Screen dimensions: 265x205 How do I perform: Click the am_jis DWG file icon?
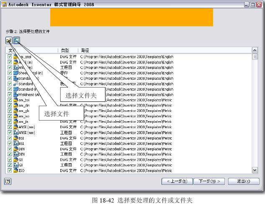coord(16,121)
